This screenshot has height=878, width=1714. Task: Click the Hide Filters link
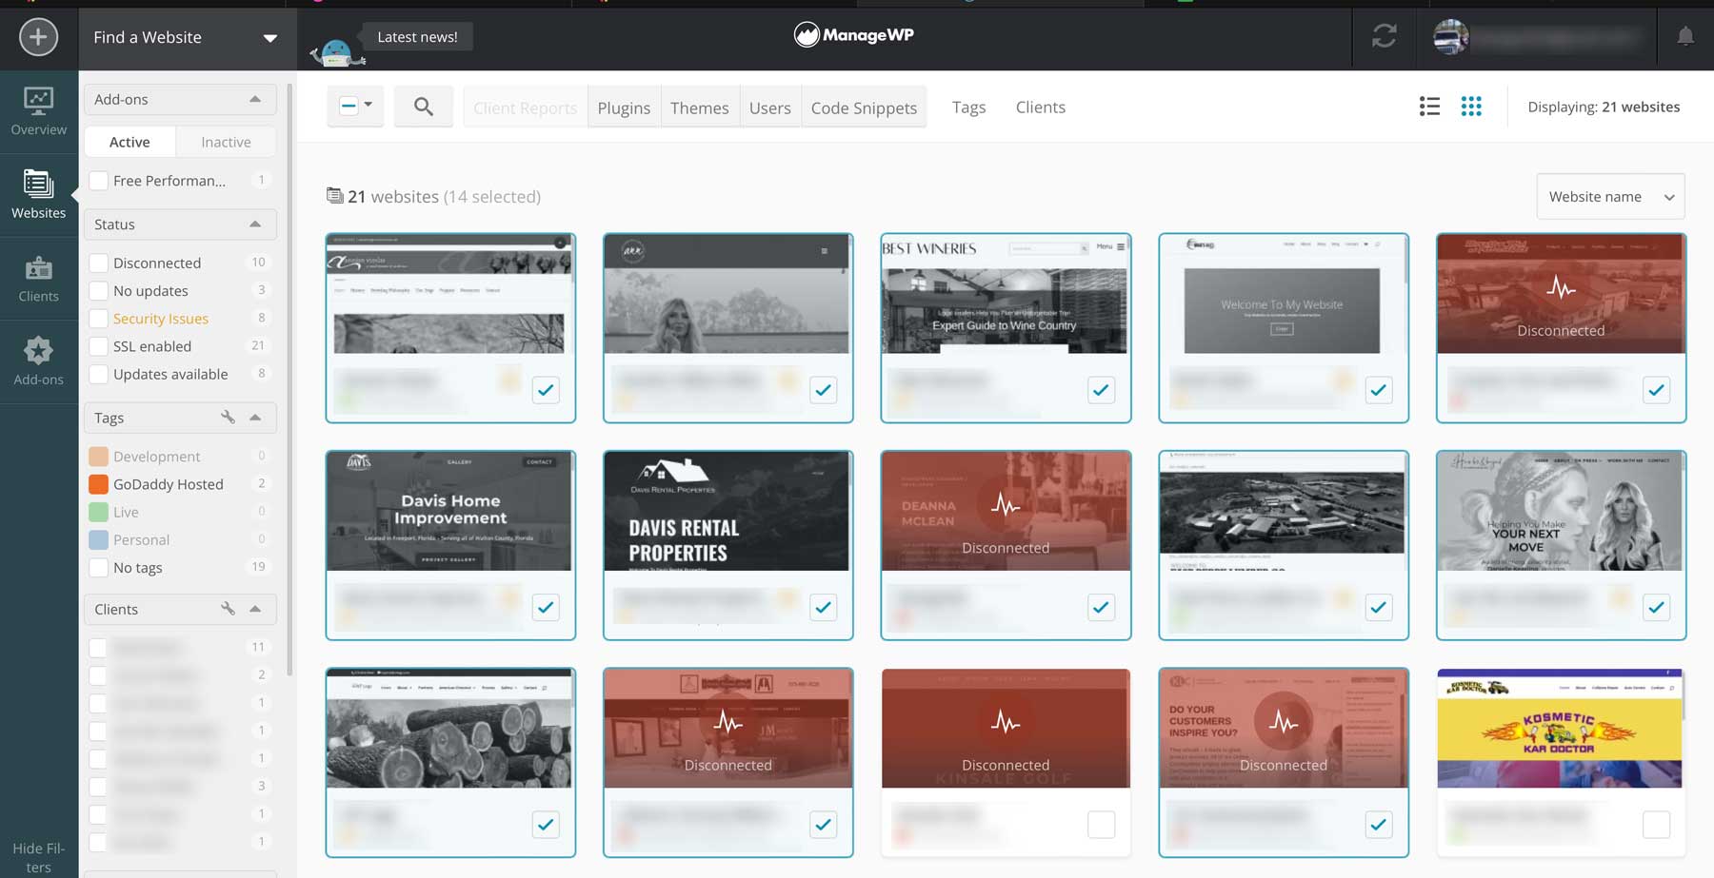39,856
